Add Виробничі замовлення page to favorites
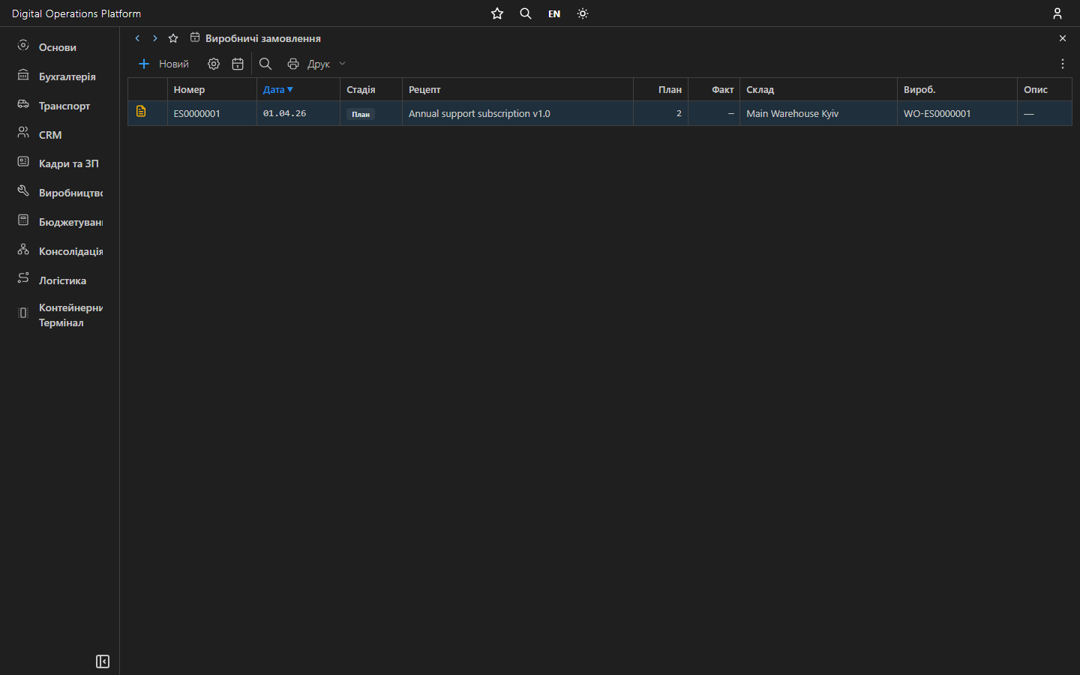This screenshot has width=1080, height=675. [x=173, y=38]
